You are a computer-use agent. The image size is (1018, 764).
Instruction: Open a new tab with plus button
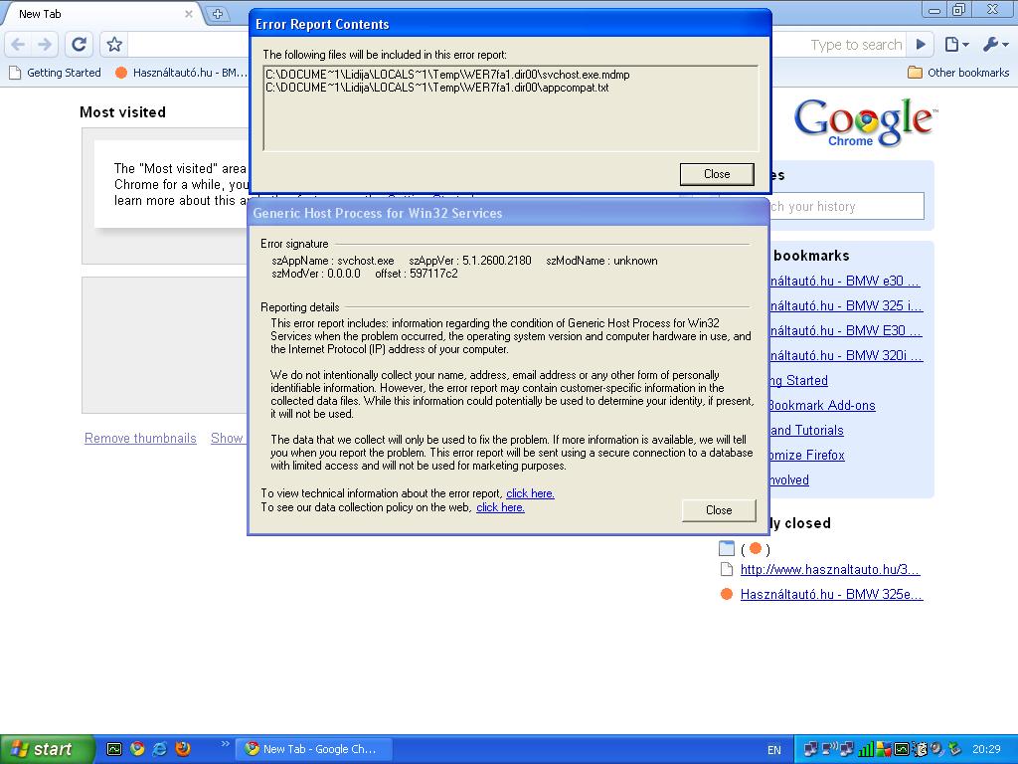click(218, 14)
